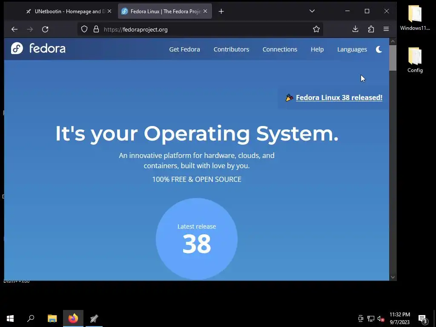The height and width of the screenshot is (327, 436).
Task: Follow the Fedora Linux 38 released link
Action: tap(339, 98)
